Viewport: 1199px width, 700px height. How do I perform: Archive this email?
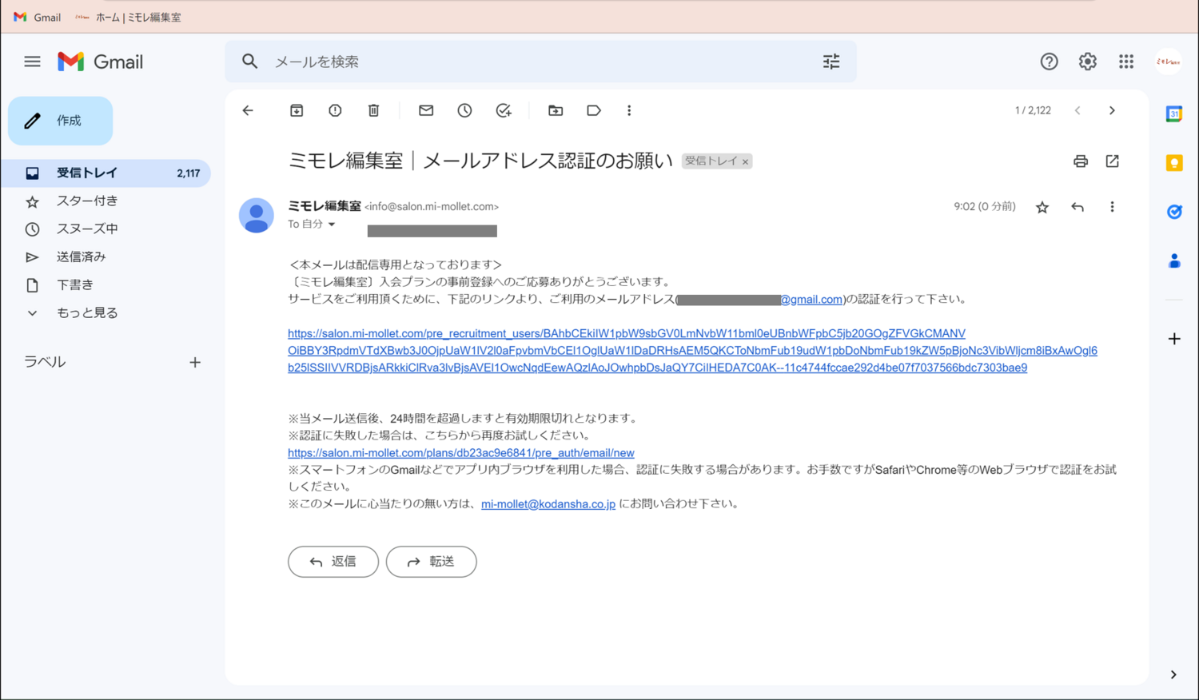297,110
